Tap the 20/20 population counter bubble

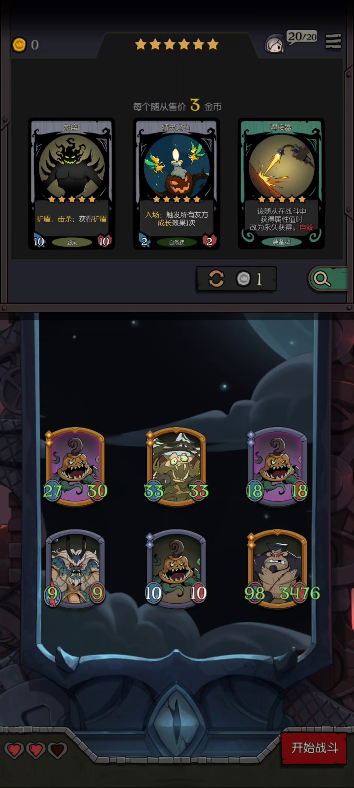302,37
